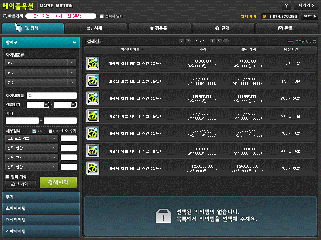Screen dimensions: 321x240
Task: Click the 최소 수치 field showing 0
Action: (x=69, y=138)
